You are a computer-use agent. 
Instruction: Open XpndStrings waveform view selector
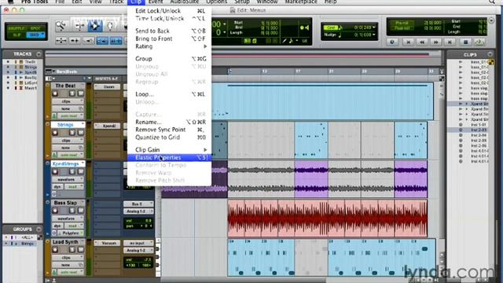[x=68, y=179]
